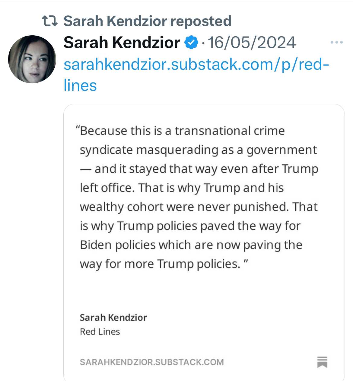Viewport: 353px width, 381px height.
Task: Open the sarahkendzior.substack.com/p/red- link
Action: [196, 64]
